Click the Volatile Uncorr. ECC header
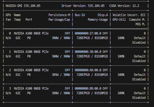The image size is (154, 107). pos(129,15)
